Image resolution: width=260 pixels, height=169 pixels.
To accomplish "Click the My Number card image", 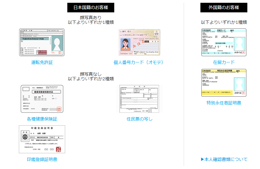I will coord(140,42).
